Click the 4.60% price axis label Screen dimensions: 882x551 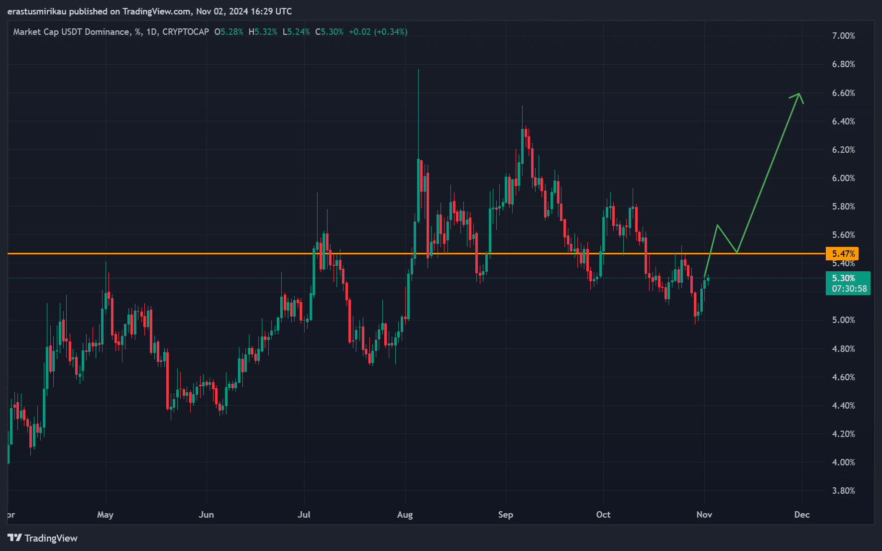point(843,377)
